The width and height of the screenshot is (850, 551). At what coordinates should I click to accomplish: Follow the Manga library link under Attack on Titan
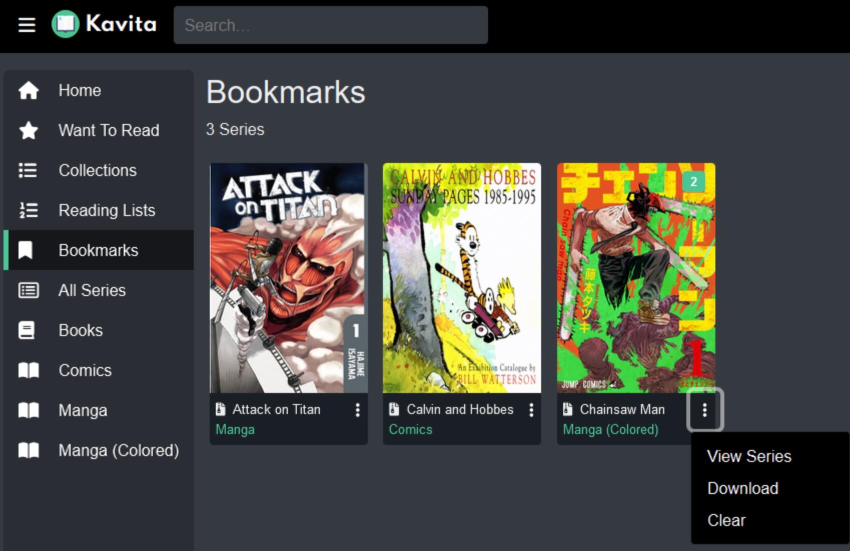coord(235,429)
